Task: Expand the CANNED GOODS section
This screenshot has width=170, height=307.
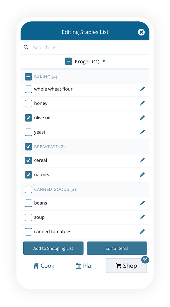Action: click(28, 189)
